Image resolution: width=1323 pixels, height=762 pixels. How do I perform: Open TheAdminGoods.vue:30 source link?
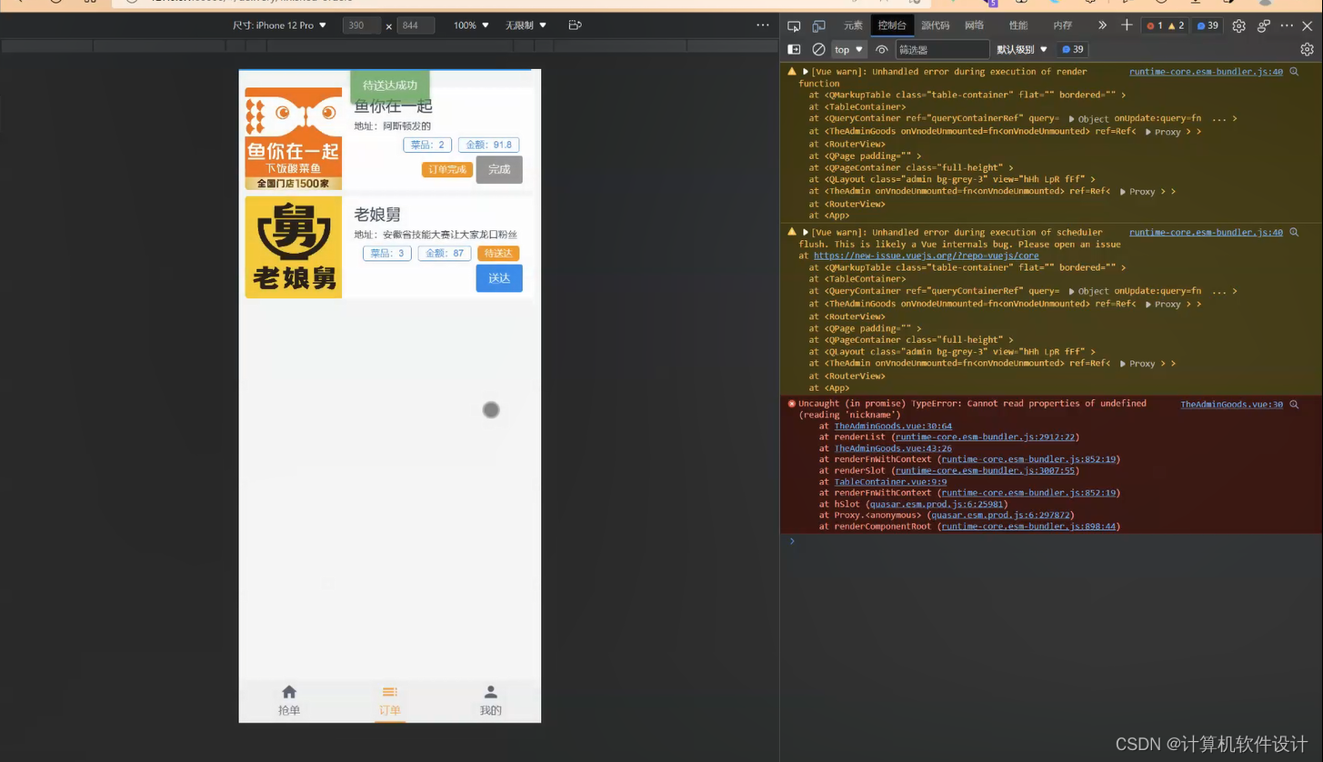[x=1231, y=405]
